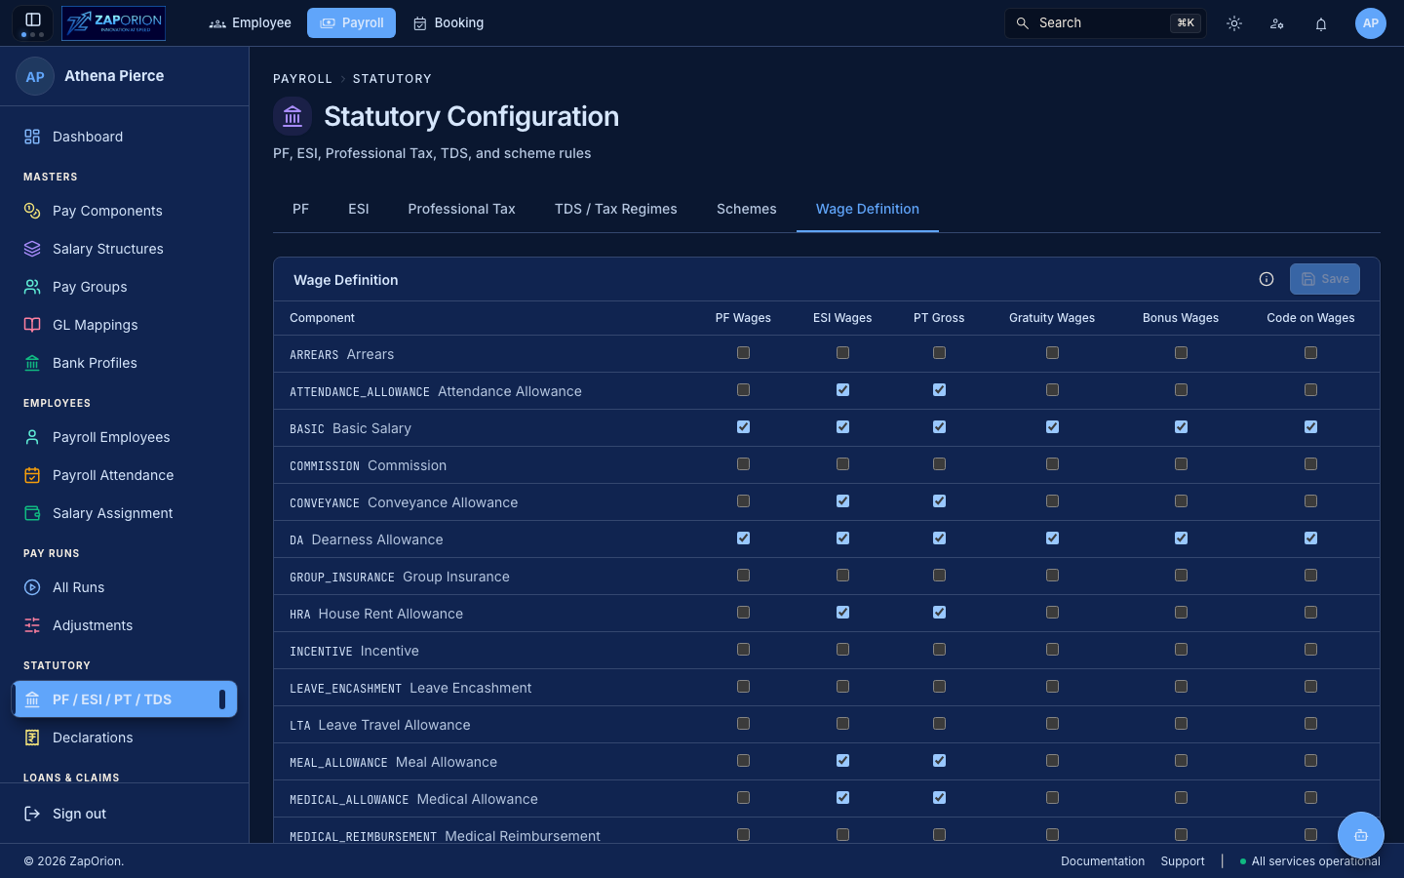Viewport: 1404px width, 878px height.
Task: Click the Code on Wages column header
Action: [x=1310, y=318]
